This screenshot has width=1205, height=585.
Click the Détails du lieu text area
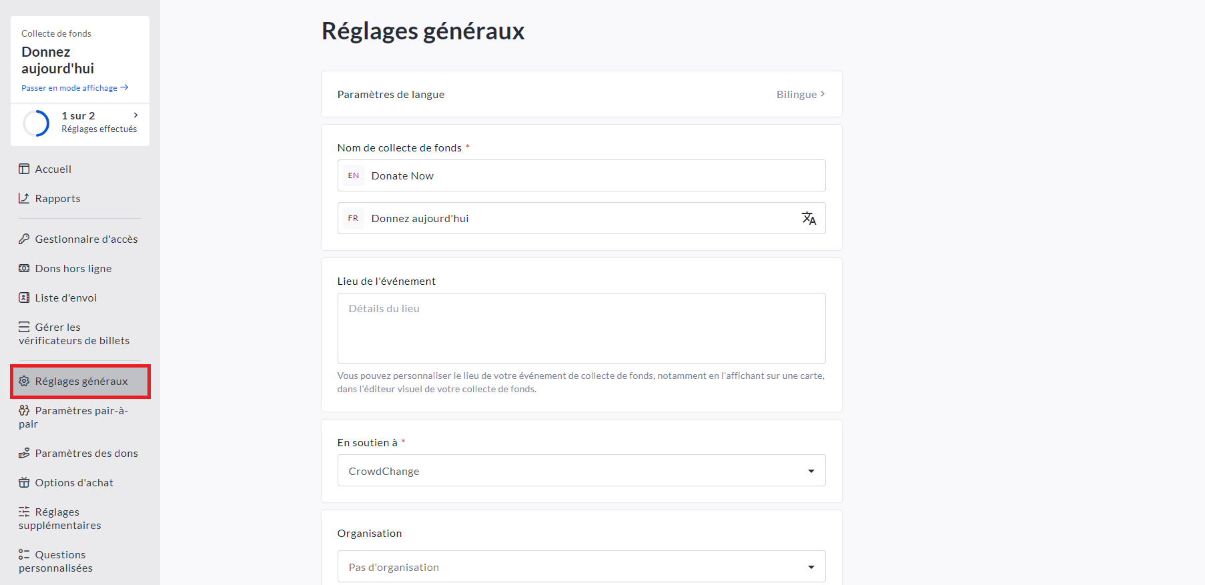(x=581, y=328)
